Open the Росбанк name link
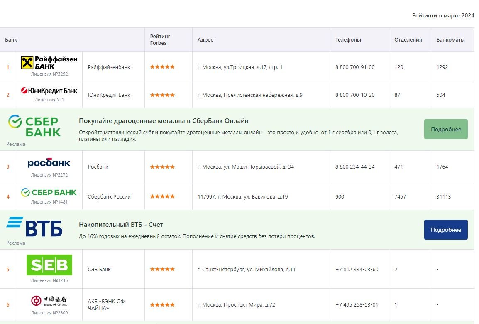Viewport: 479px width, 324px height. coord(98,167)
